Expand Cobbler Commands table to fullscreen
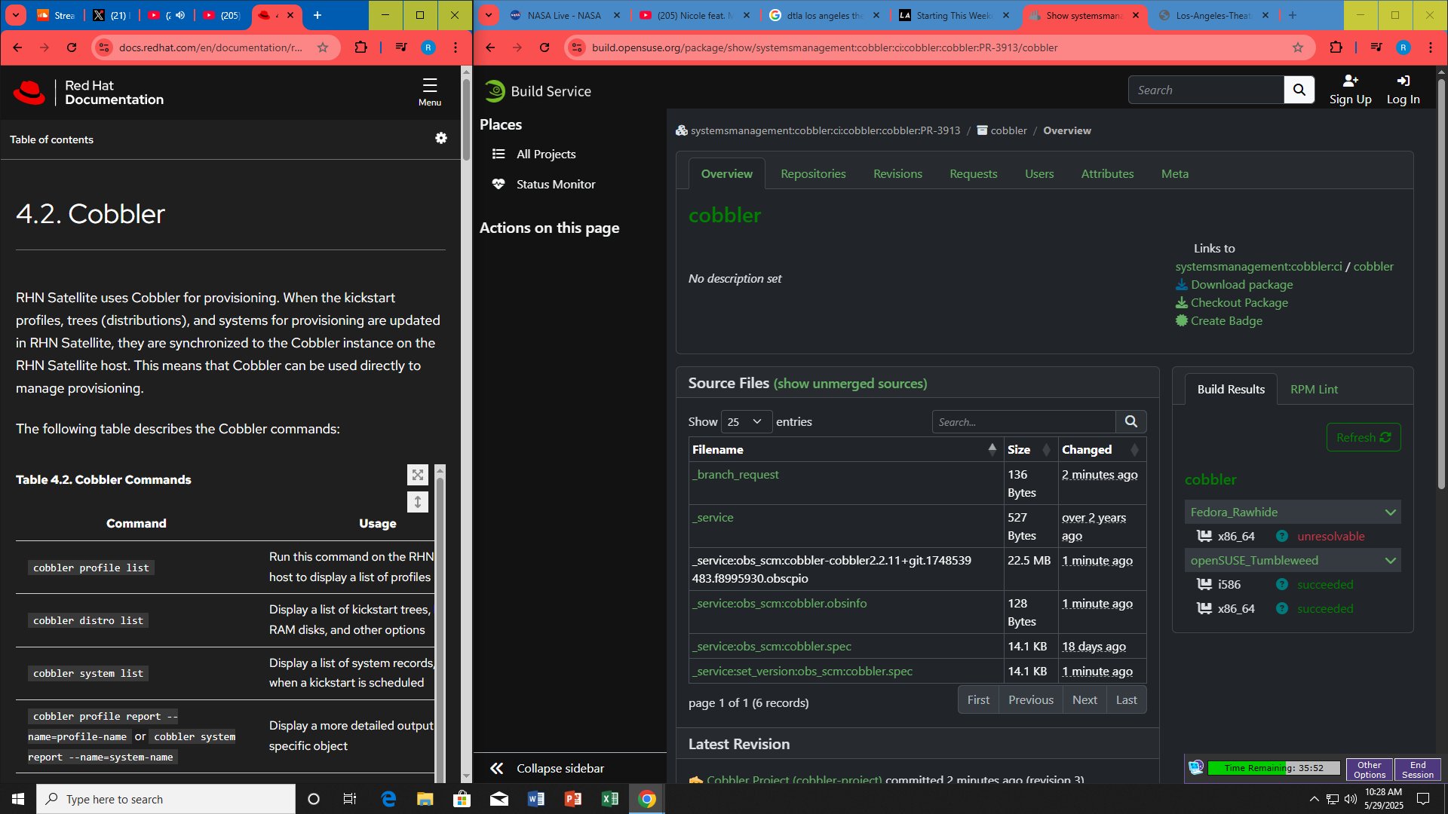 418,475
